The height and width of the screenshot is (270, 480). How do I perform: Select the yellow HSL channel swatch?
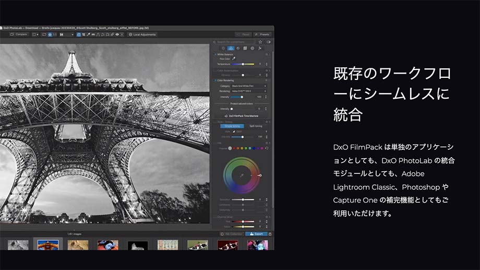pyautogui.click(x=242, y=148)
